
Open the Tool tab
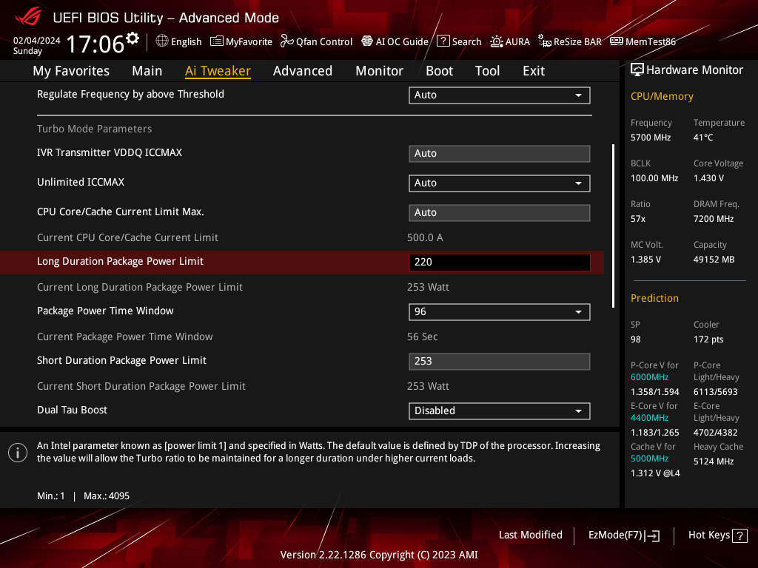(x=487, y=71)
